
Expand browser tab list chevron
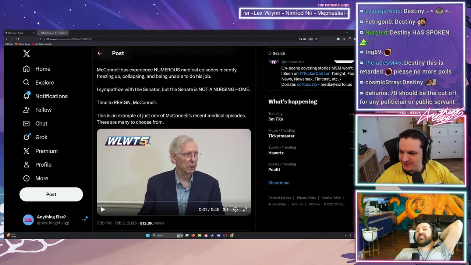pos(347,33)
